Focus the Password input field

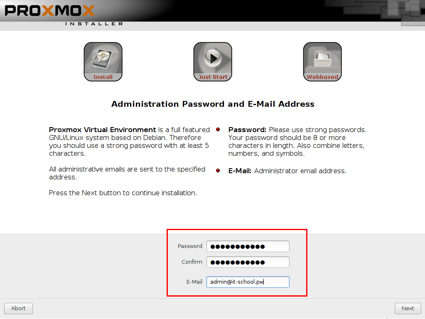coord(248,246)
